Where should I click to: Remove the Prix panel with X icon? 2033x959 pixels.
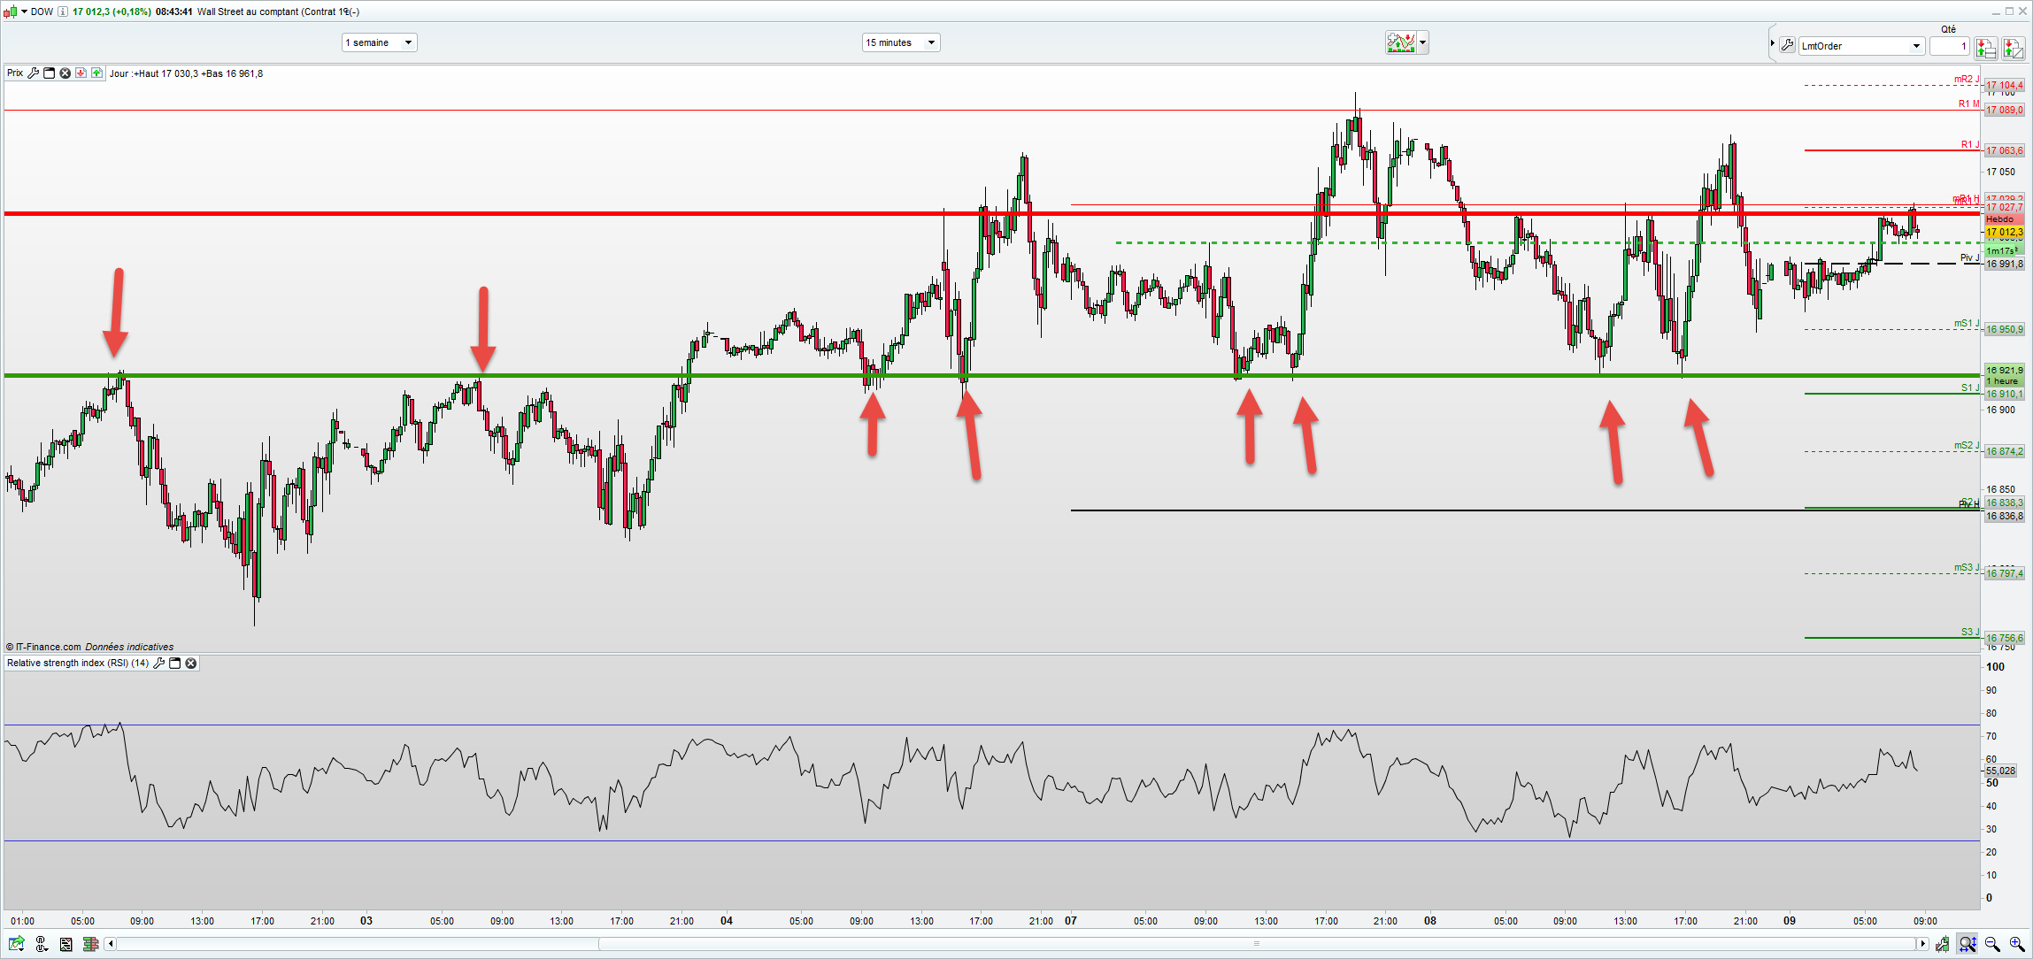(x=65, y=73)
